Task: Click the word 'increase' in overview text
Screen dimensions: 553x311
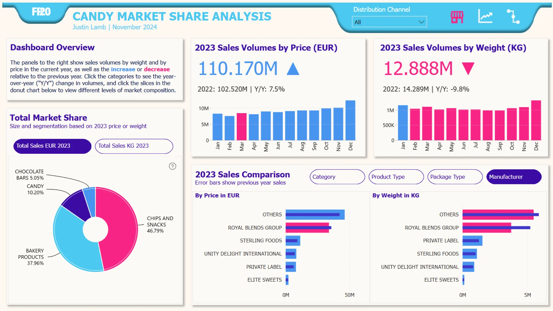Action: pos(123,69)
